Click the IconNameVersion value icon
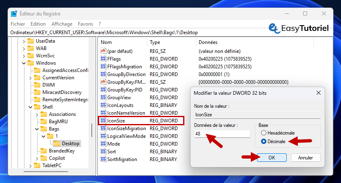341x183 pixels. pyautogui.click(x=103, y=113)
